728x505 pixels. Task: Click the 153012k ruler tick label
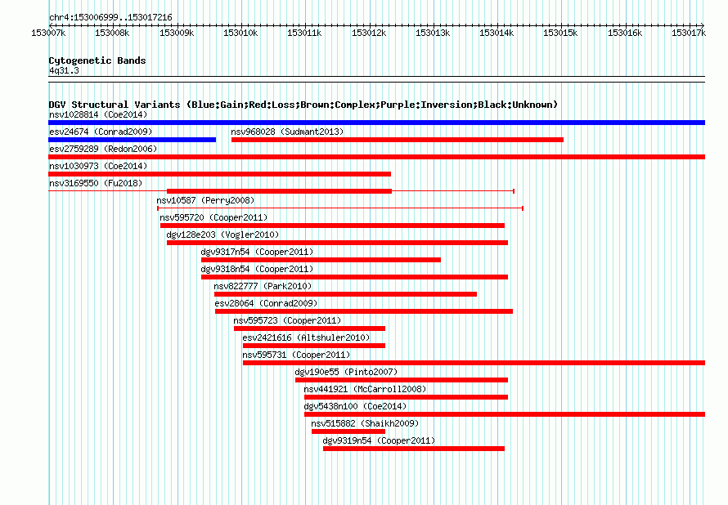(x=369, y=33)
